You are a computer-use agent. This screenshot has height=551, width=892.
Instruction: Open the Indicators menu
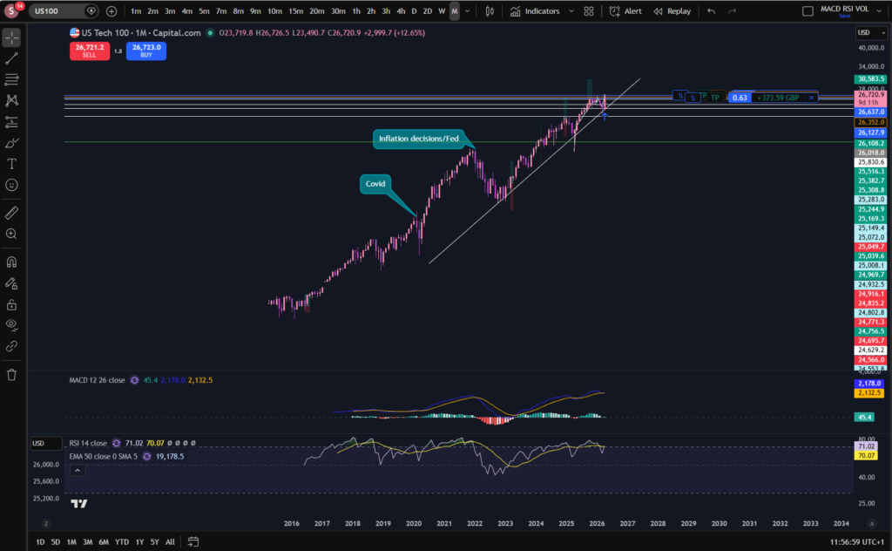[536, 10]
